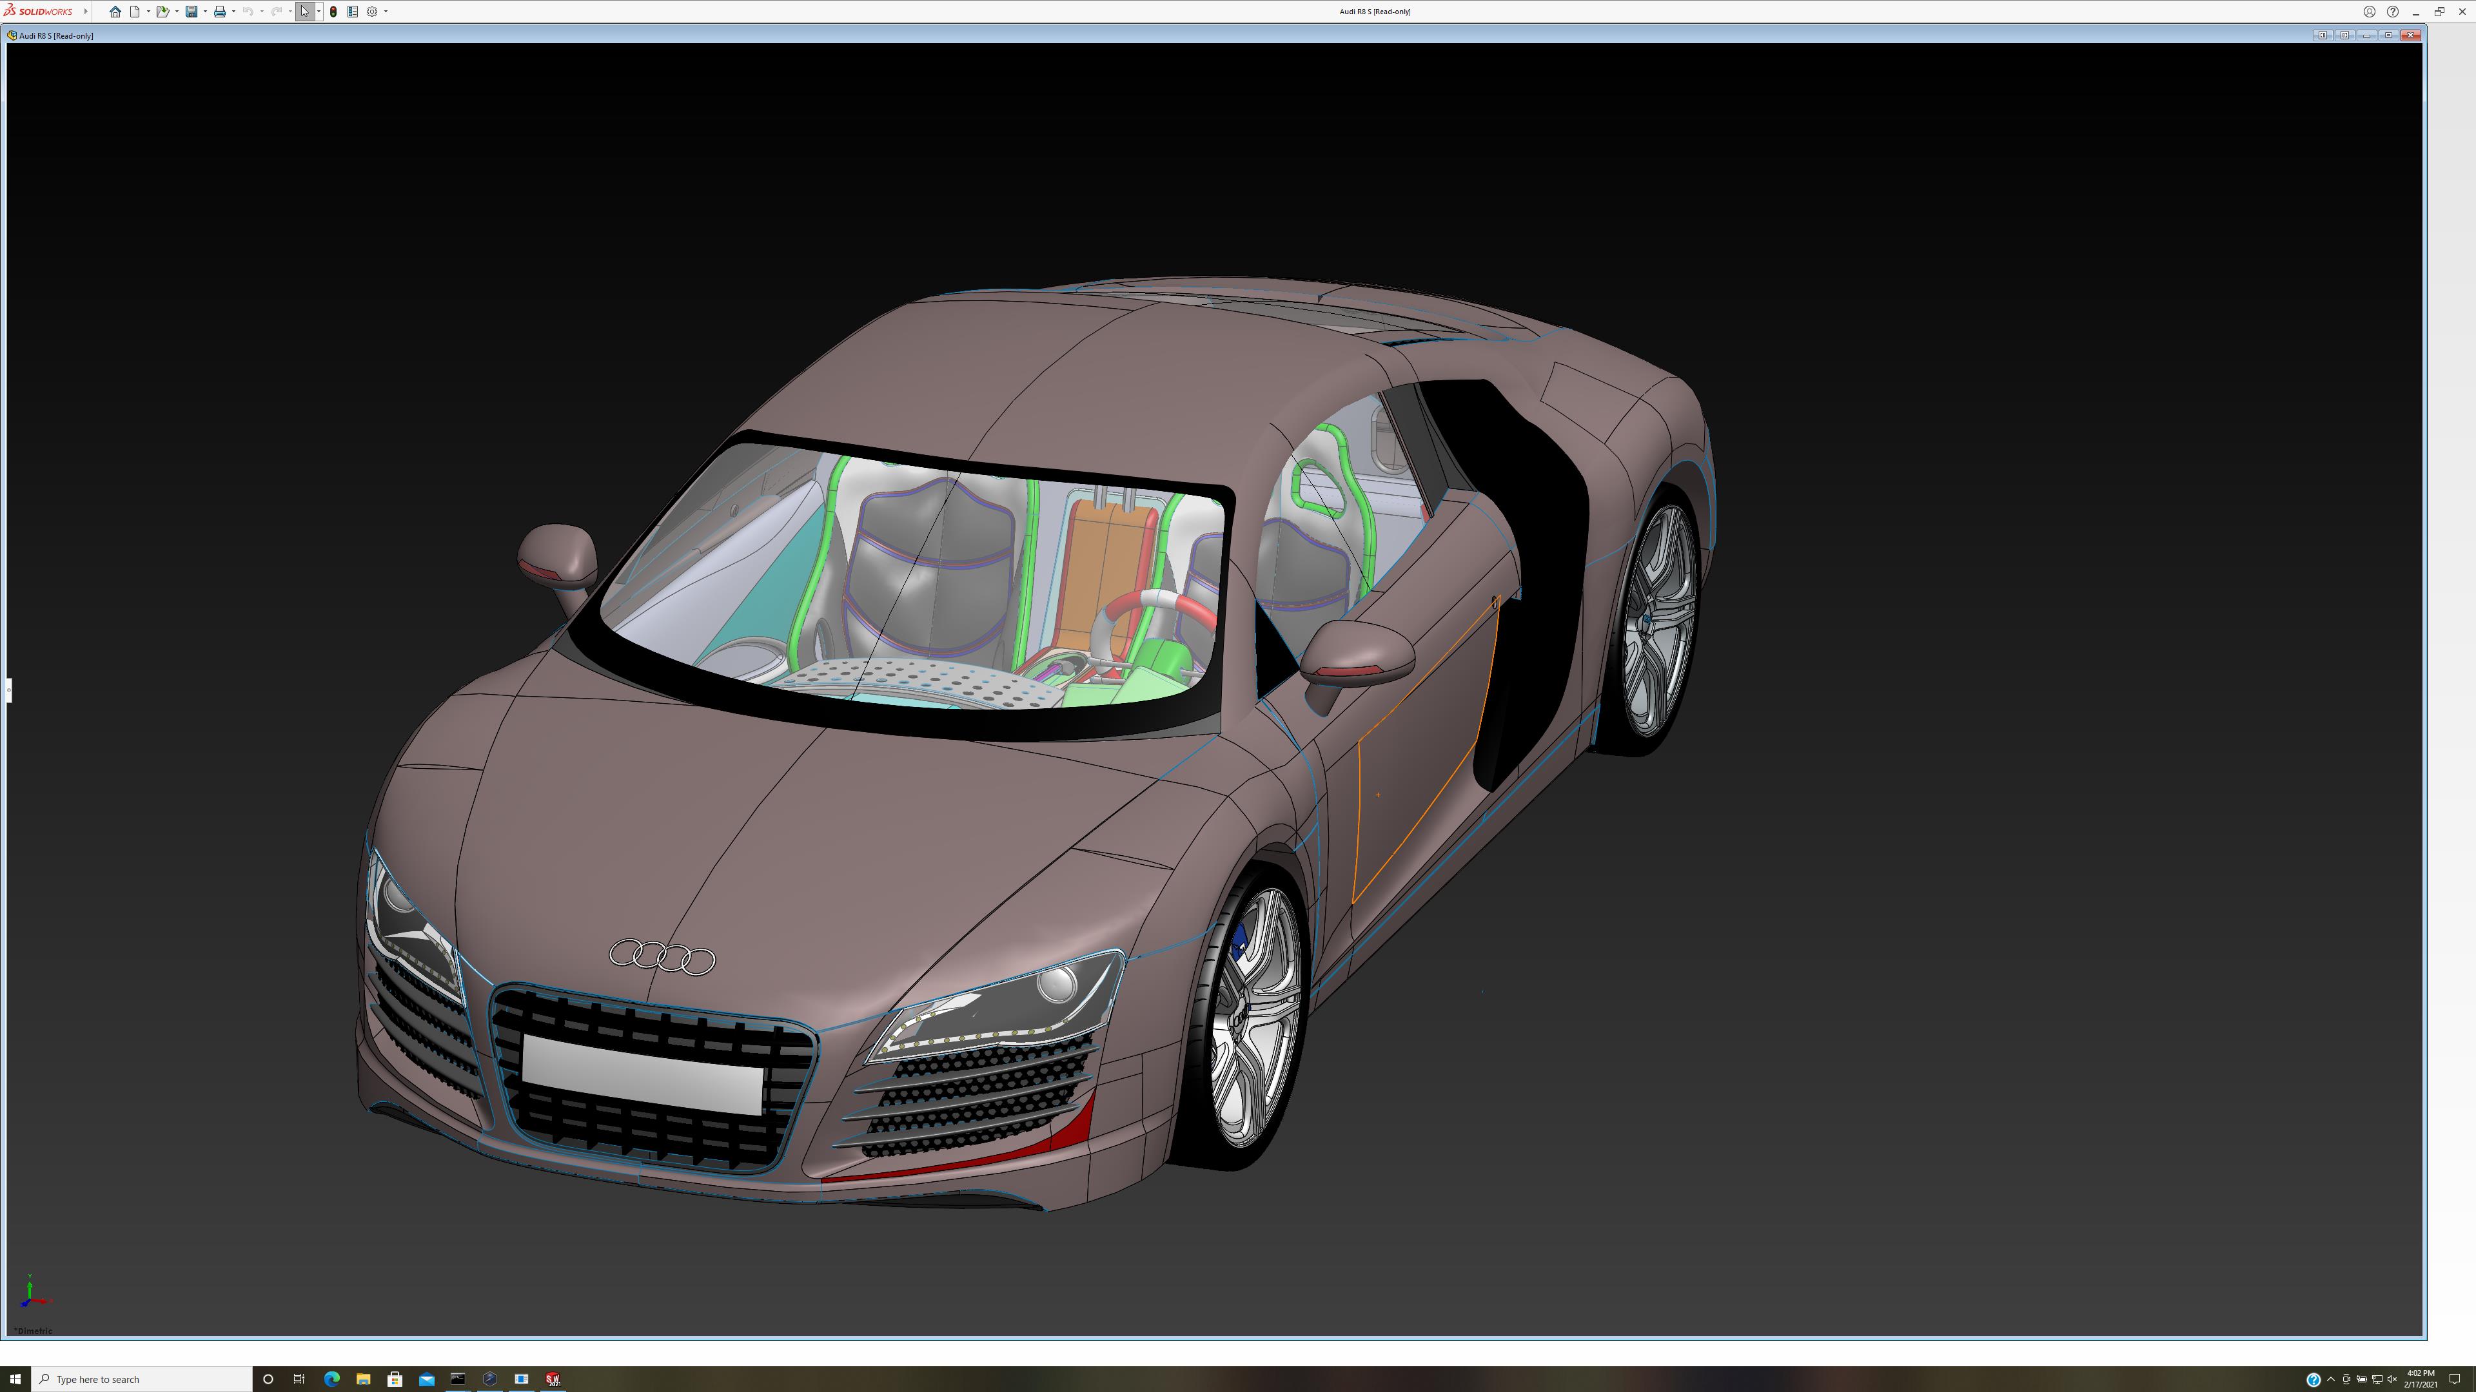Click the Rebuild traffic light icon

pyautogui.click(x=333, y=12)
